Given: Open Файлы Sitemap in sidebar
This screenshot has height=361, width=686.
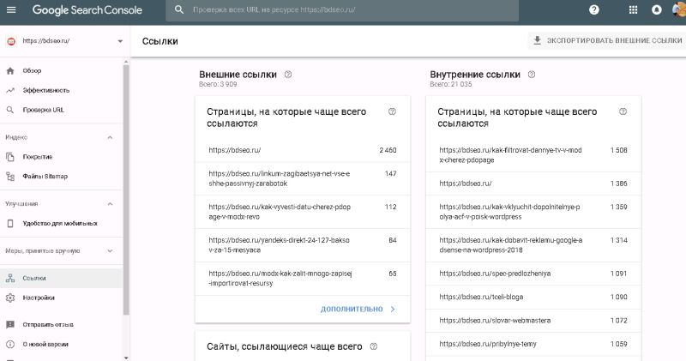Looking at the screenshot, I should [61, 177].
